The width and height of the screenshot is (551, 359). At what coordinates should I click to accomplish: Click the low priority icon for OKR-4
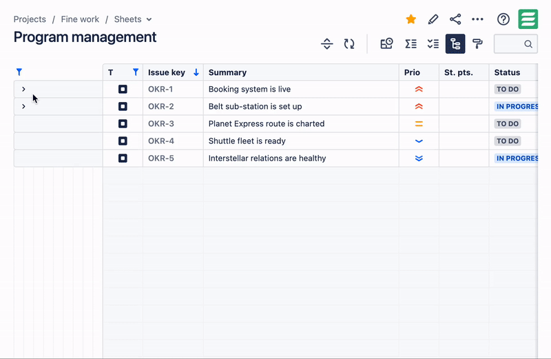[419, 141]
